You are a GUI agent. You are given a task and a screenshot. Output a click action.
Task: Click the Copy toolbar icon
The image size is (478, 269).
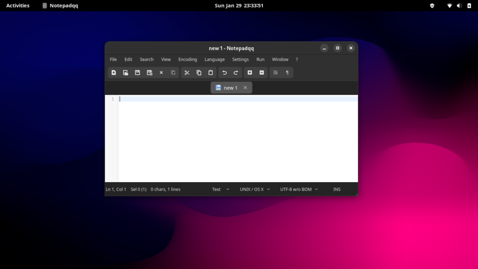(199, 73)
